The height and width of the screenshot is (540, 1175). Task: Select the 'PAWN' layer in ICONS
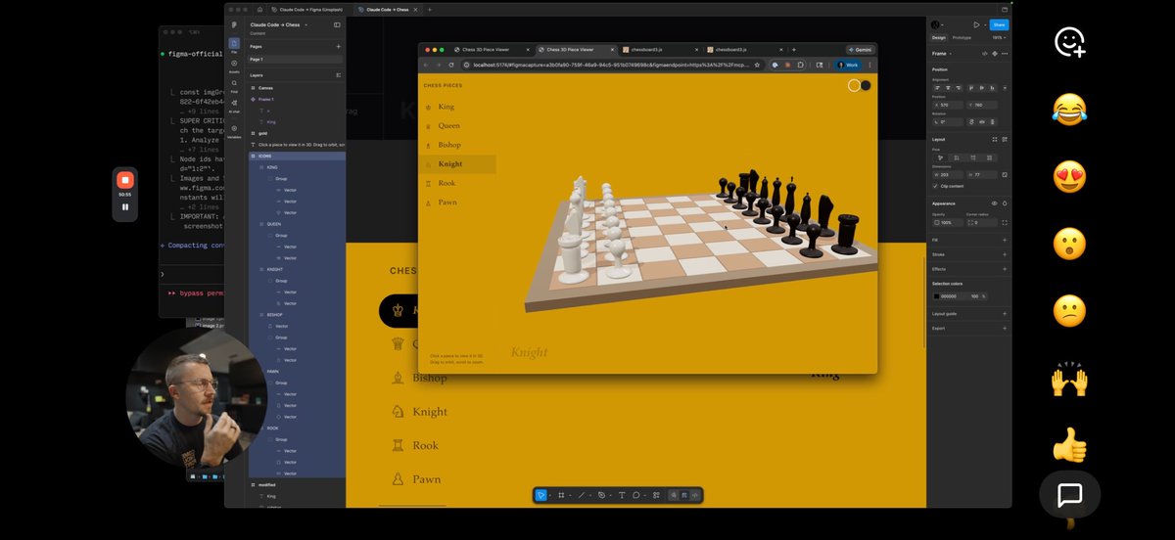(296, 372)
